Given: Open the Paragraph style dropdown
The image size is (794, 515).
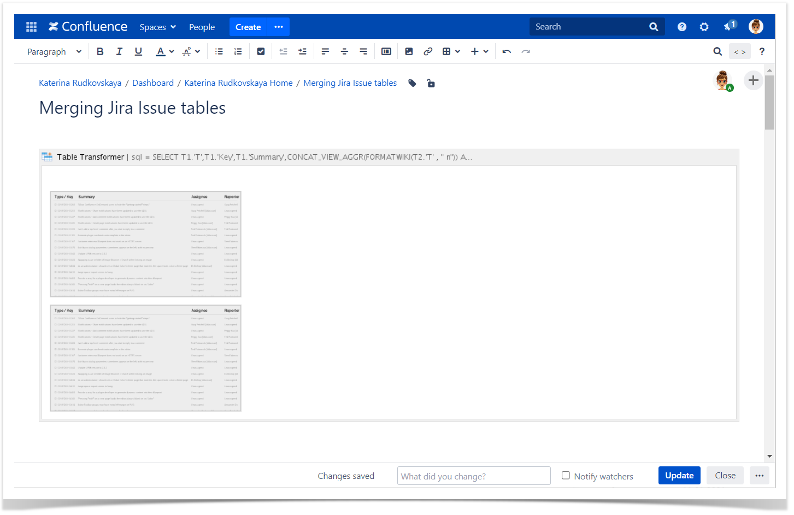Looking at the screenshot, I should 54,51.
